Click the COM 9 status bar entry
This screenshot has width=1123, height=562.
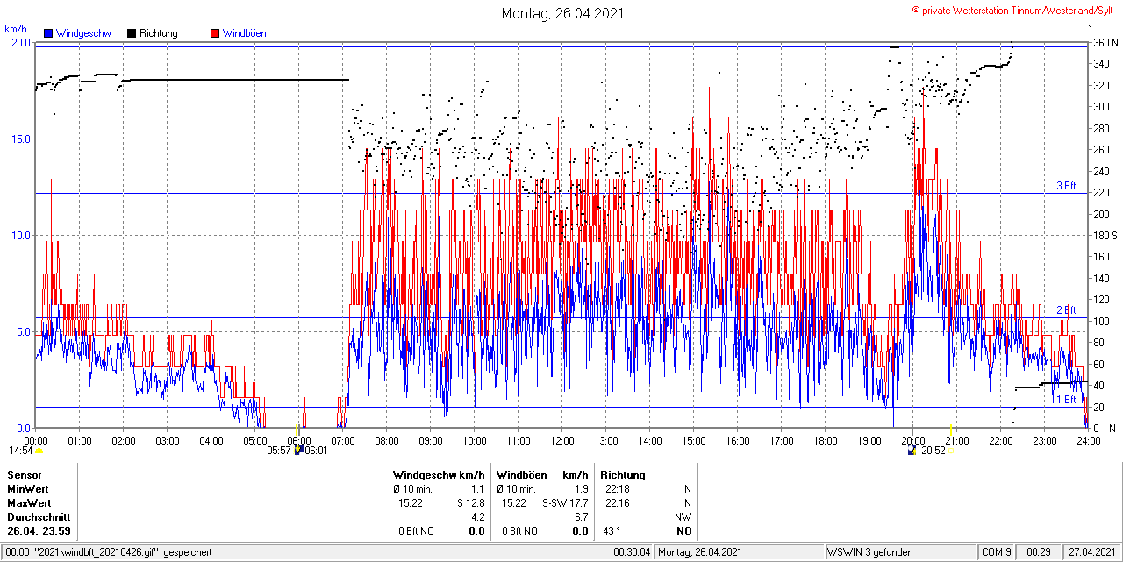997,552
